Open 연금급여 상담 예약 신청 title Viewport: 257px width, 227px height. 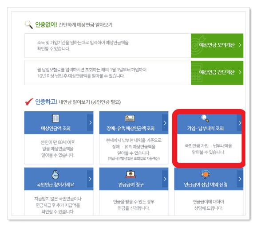pyautogui.click(x=206, y=184)
